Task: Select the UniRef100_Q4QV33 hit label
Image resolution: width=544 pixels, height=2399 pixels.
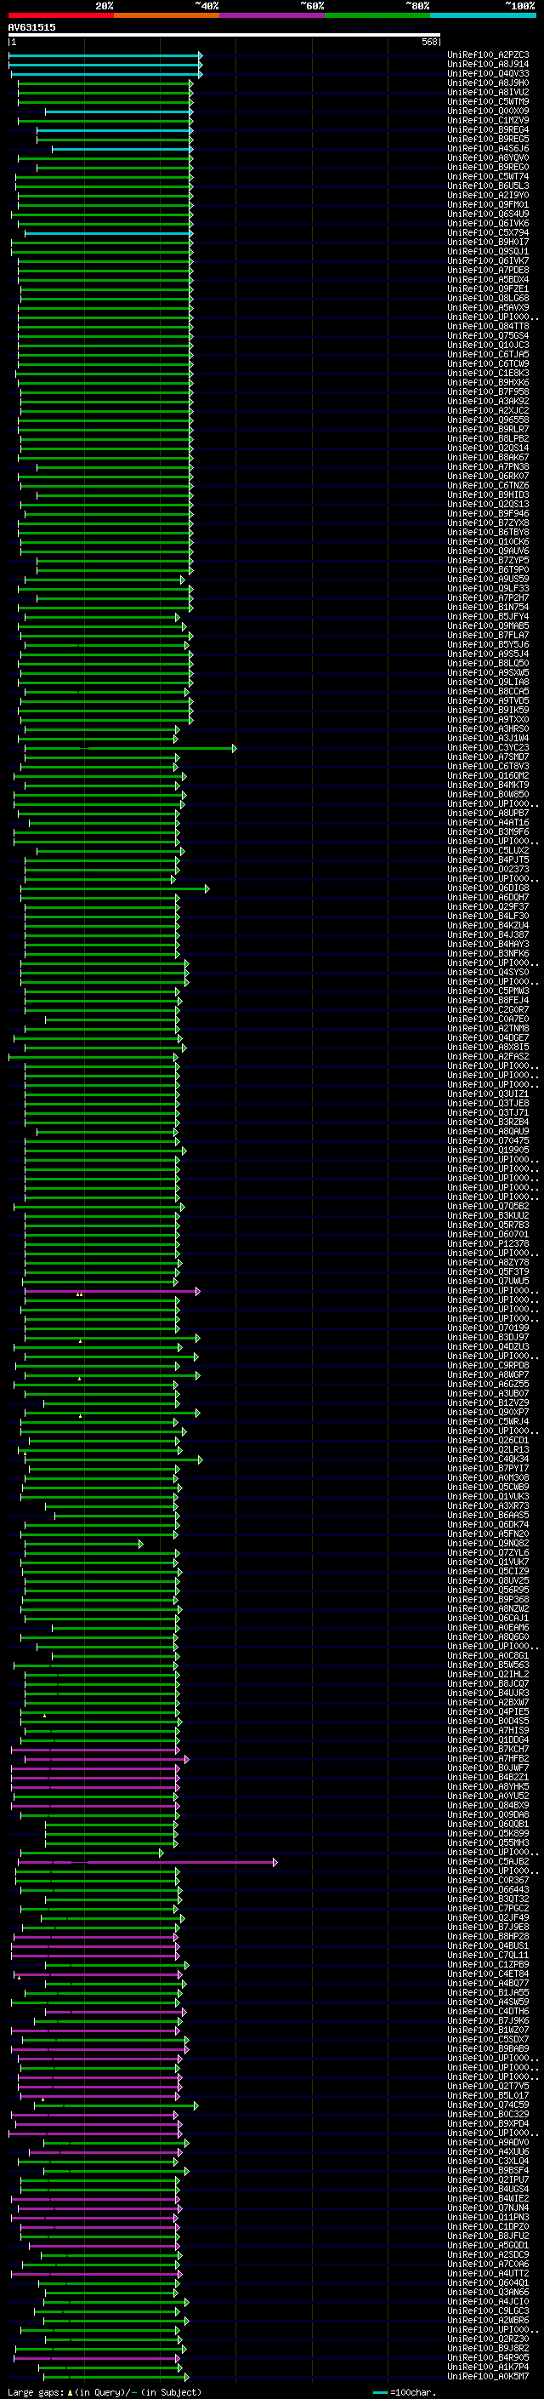Action: click(488, 73)
